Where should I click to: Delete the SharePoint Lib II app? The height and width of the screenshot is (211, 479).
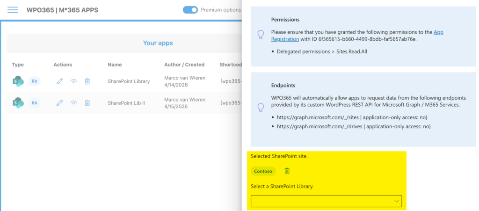coord(87,103)
